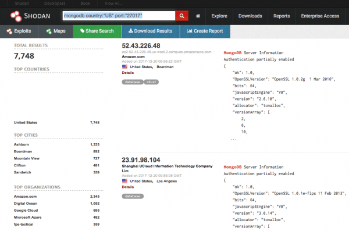Filter by Sandwich city
The width and height of the screenshot is (349, 231).
tap(22, 172)
